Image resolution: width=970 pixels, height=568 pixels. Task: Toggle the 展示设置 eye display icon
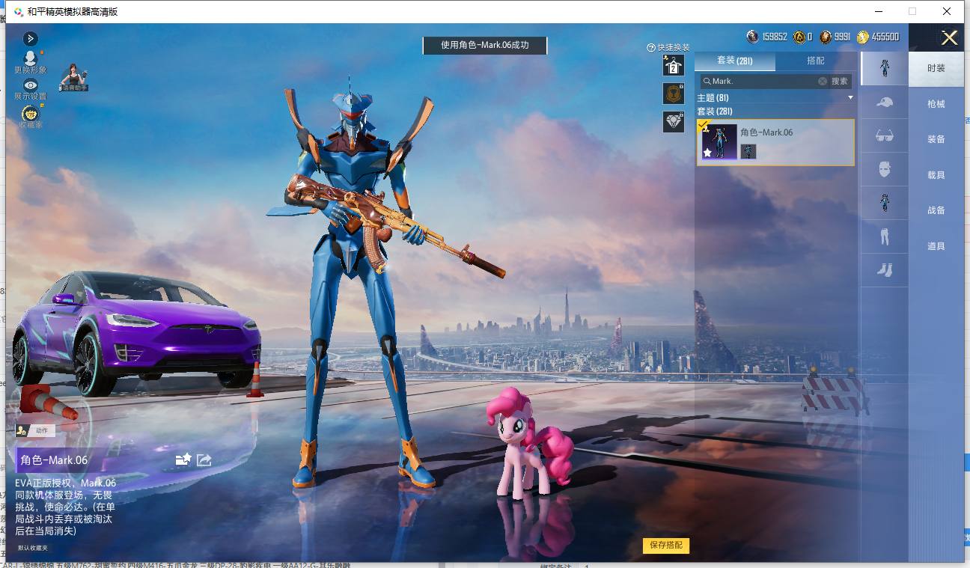(x=30, y=85)
